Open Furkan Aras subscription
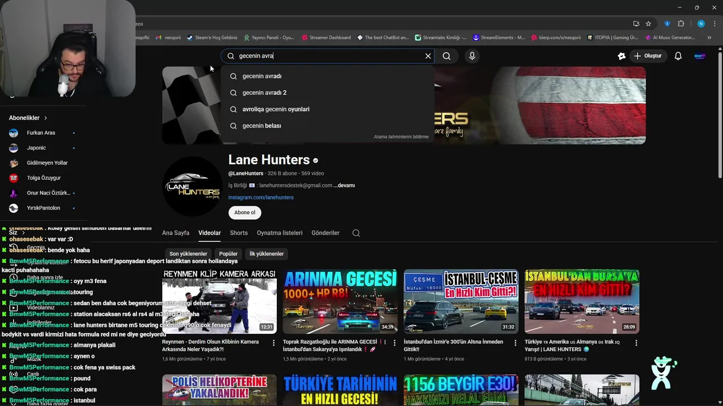 (42, 133)
